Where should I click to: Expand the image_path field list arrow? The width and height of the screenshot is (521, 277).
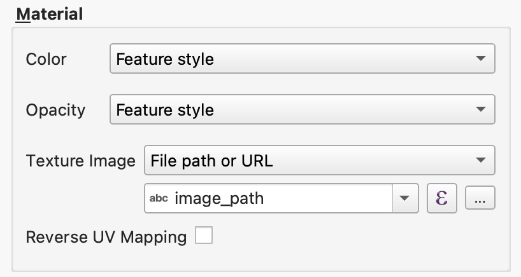click(x=404, y=198)
